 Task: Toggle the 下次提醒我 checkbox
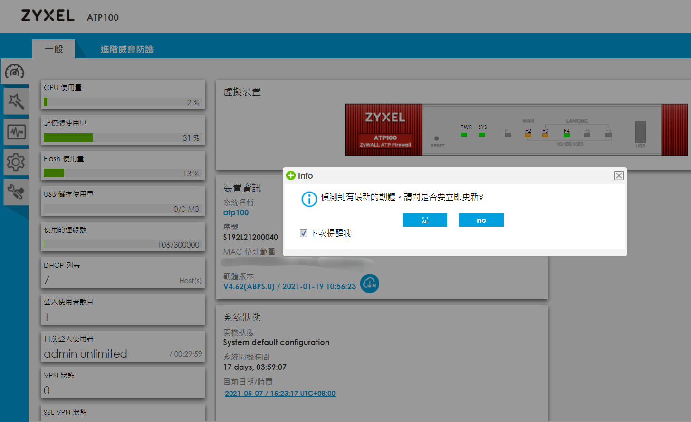[x=304, y=233]
